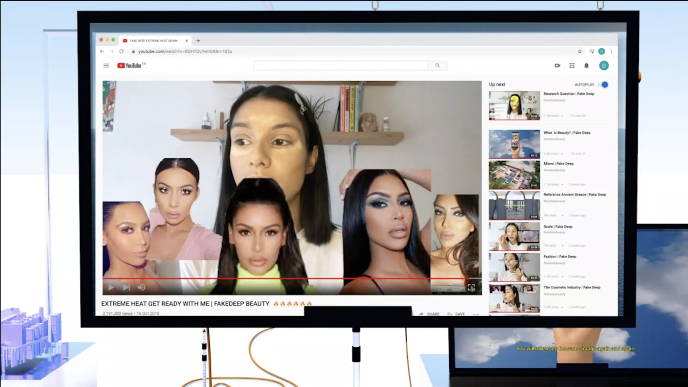This screenshot has height=387, width=688.
Task: Click the 2,191,380 views count text
Action: click(x=118, y=313)
